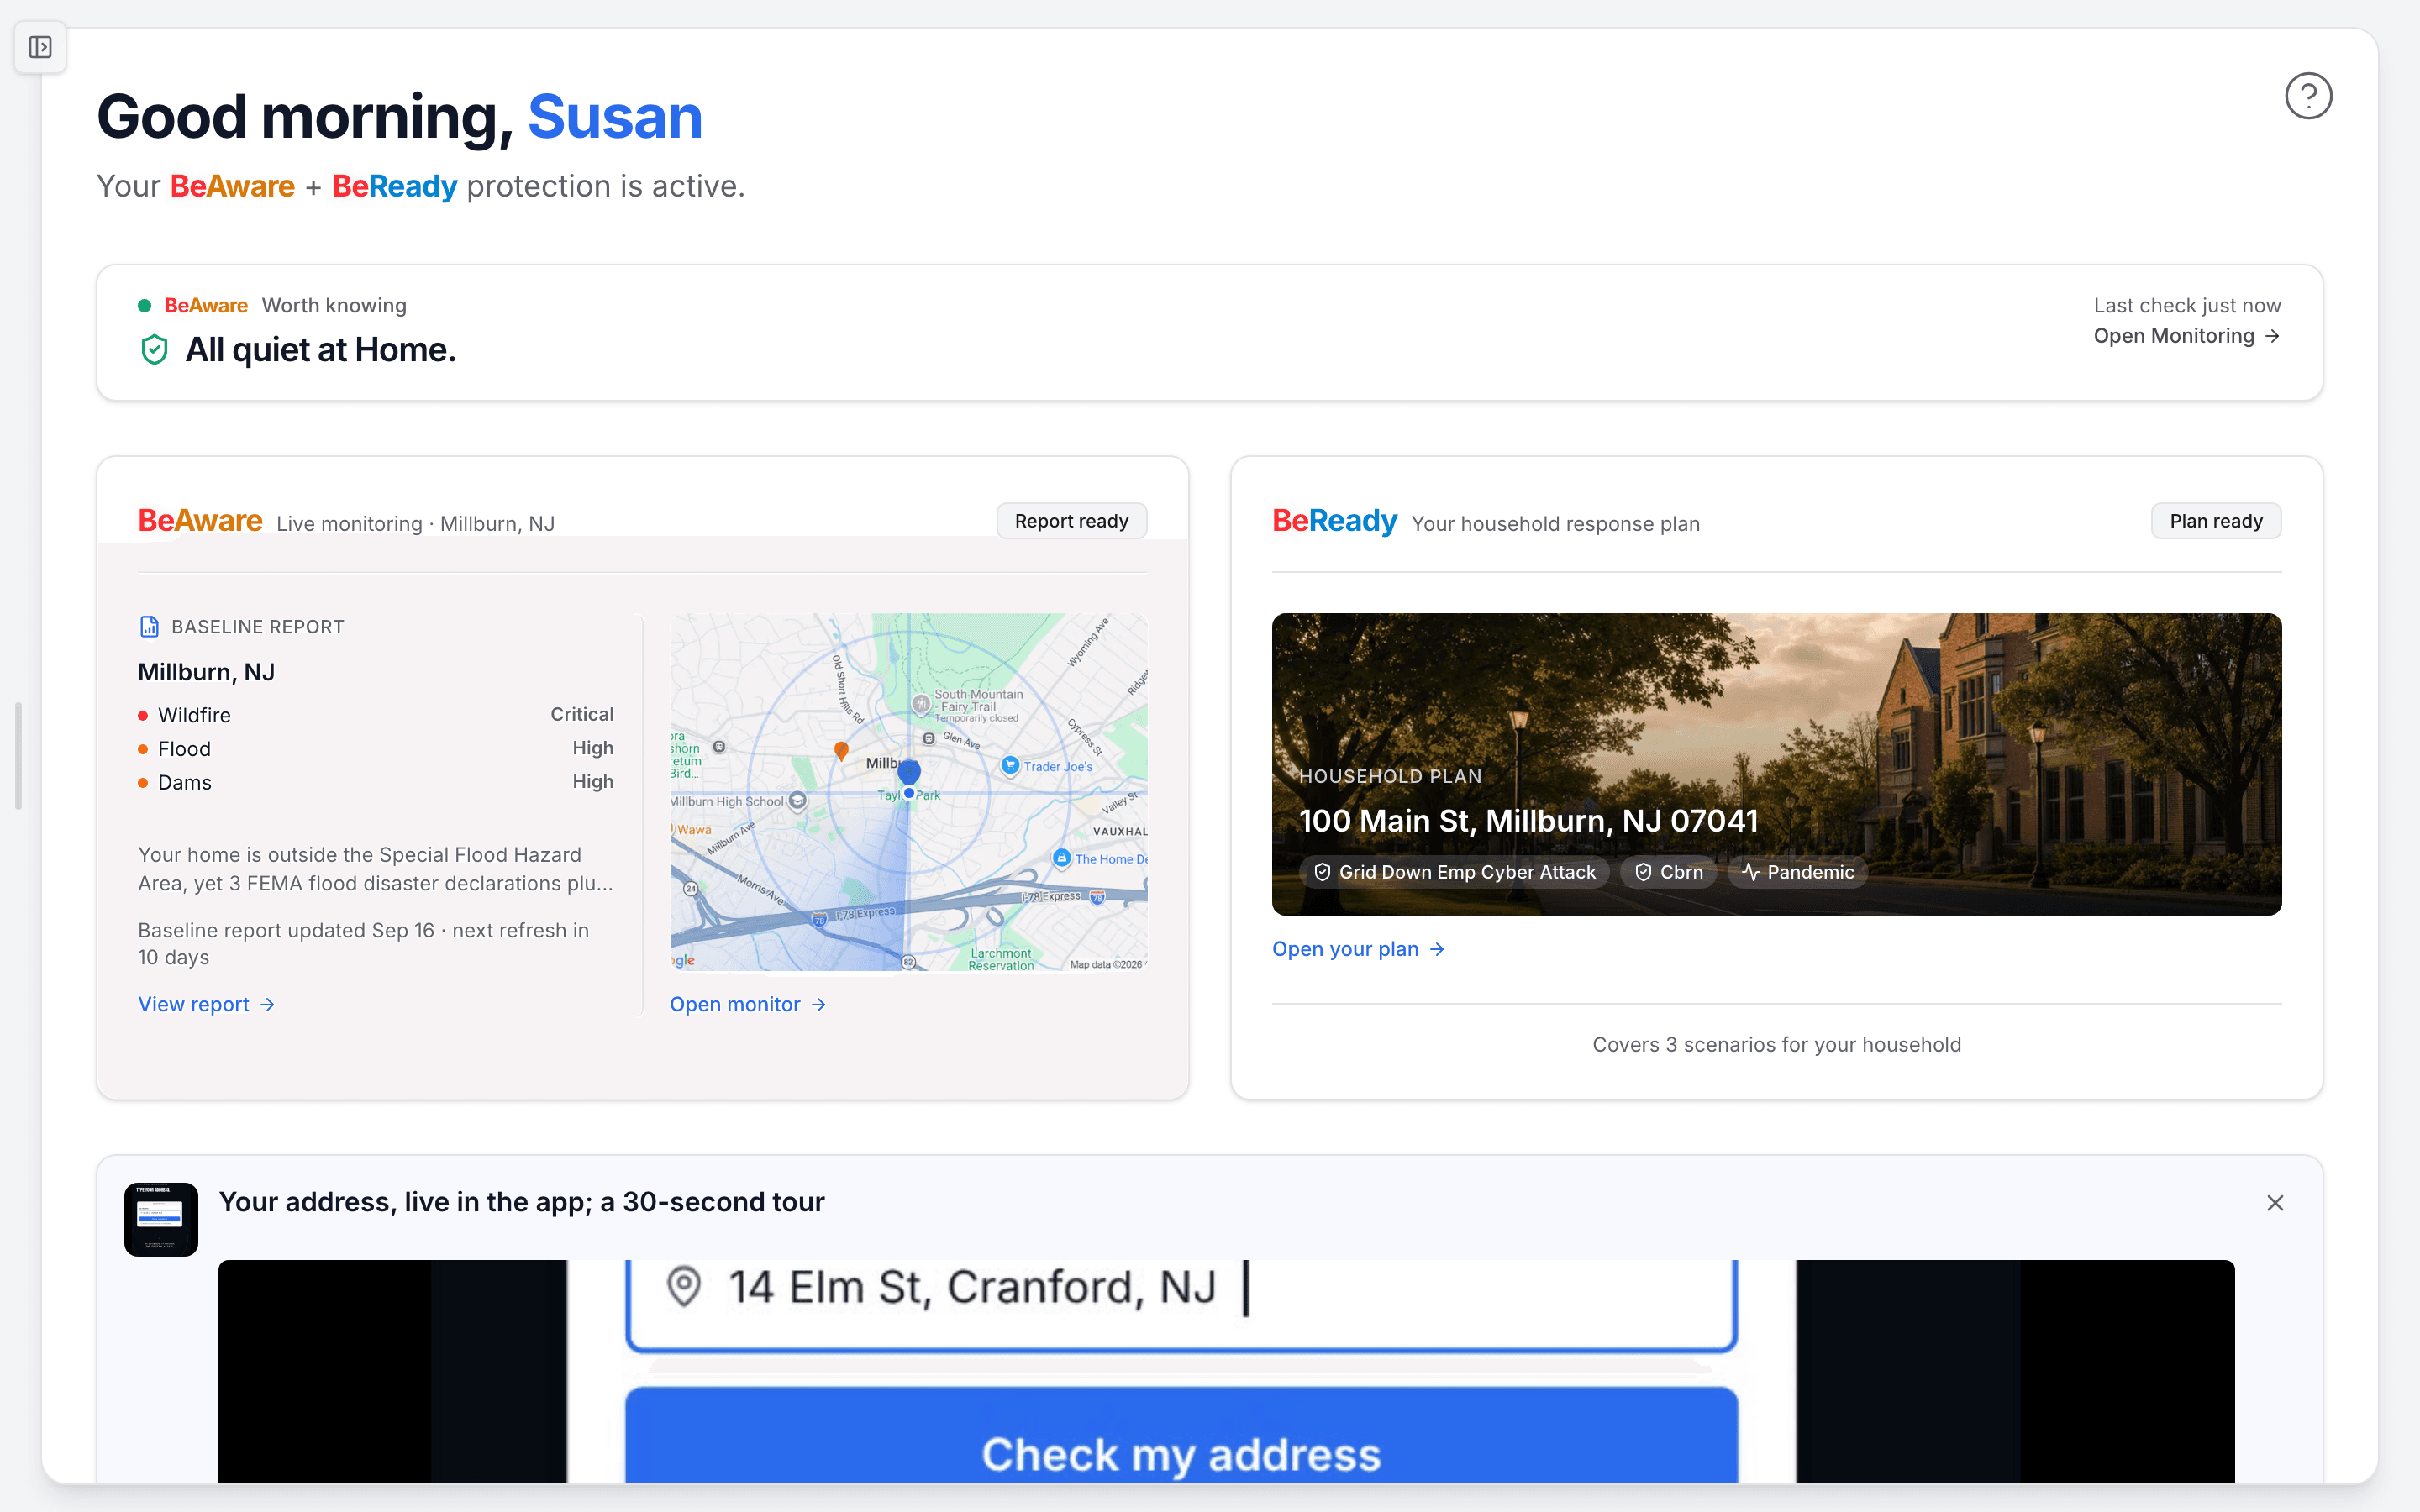Click the Plan ready badge

click(2216, 521)
